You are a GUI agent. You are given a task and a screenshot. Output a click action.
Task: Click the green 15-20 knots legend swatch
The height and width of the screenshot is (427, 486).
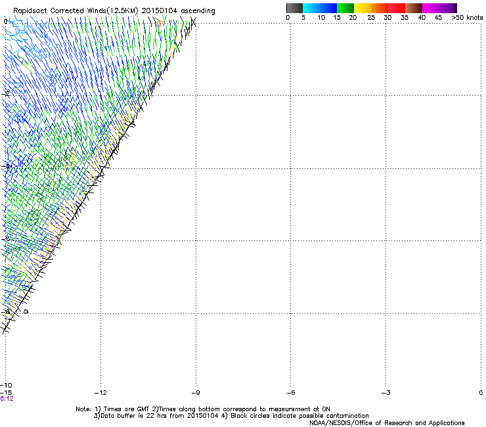[345, 8]
